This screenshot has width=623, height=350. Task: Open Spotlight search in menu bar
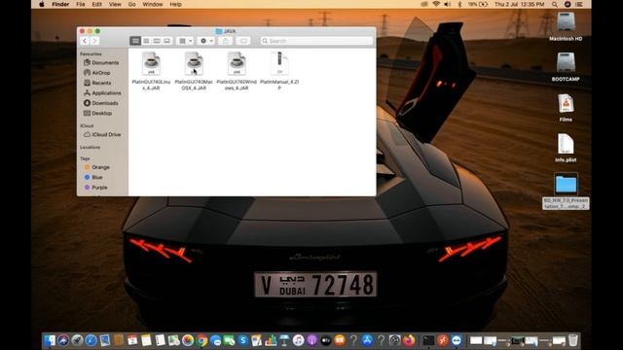[x=554, y=4]
